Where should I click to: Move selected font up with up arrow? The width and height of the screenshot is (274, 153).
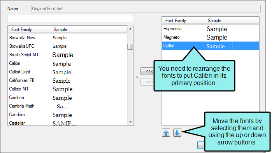click(166, 133)
